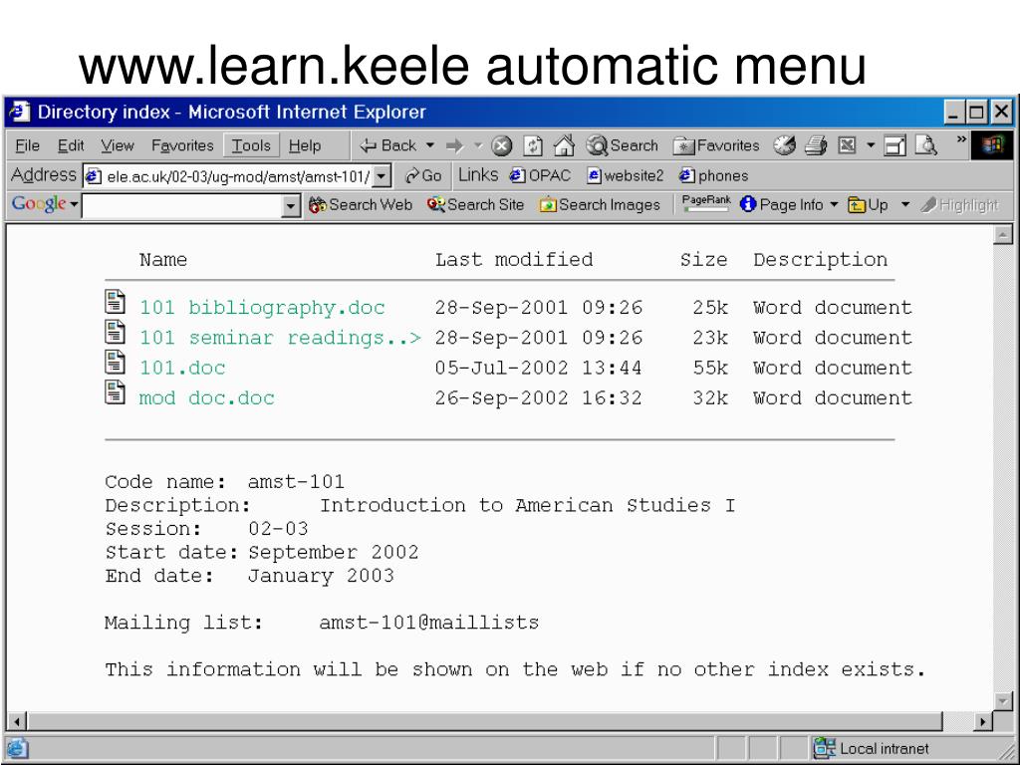Click the 101.doc document file icon

tap(116, 362)
